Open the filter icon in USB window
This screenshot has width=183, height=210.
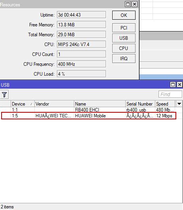click(4, 95)
